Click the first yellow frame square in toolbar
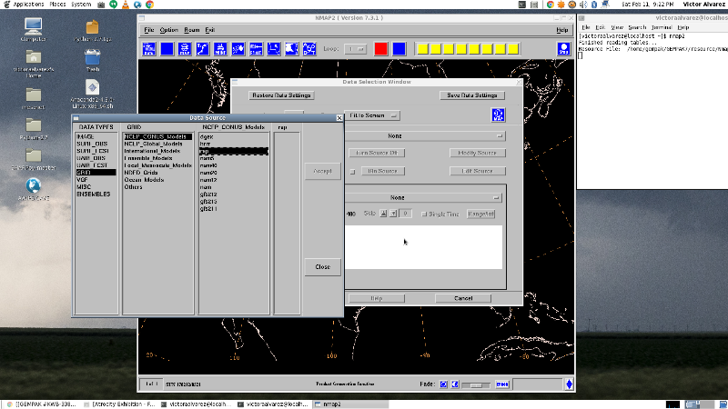728x409 pixels. click(x=423, y=48)
